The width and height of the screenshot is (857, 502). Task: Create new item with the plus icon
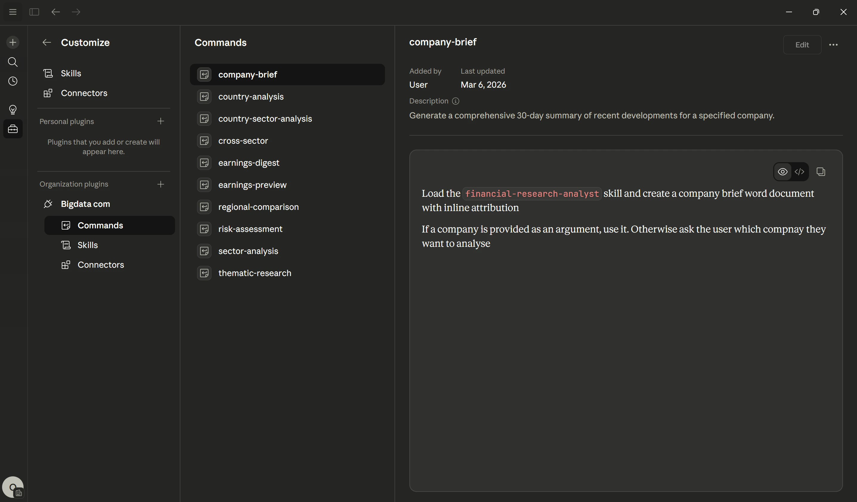pos(13,42)
